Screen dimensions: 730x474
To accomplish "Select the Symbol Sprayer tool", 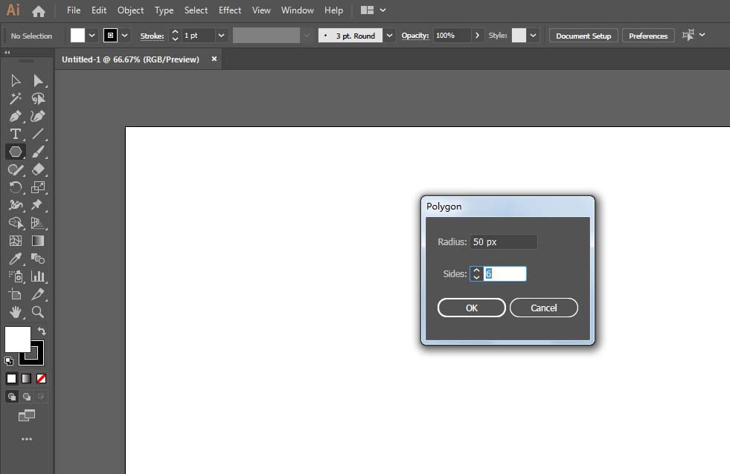I will coord(16,276).
